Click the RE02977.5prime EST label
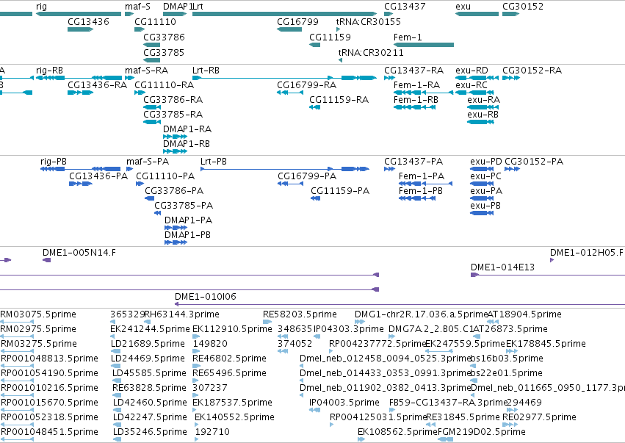 pos(539,417)
